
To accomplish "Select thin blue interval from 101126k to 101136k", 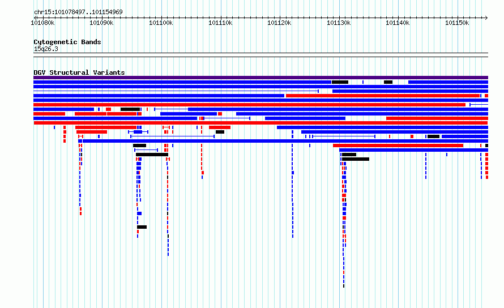I will click(344, 136).
